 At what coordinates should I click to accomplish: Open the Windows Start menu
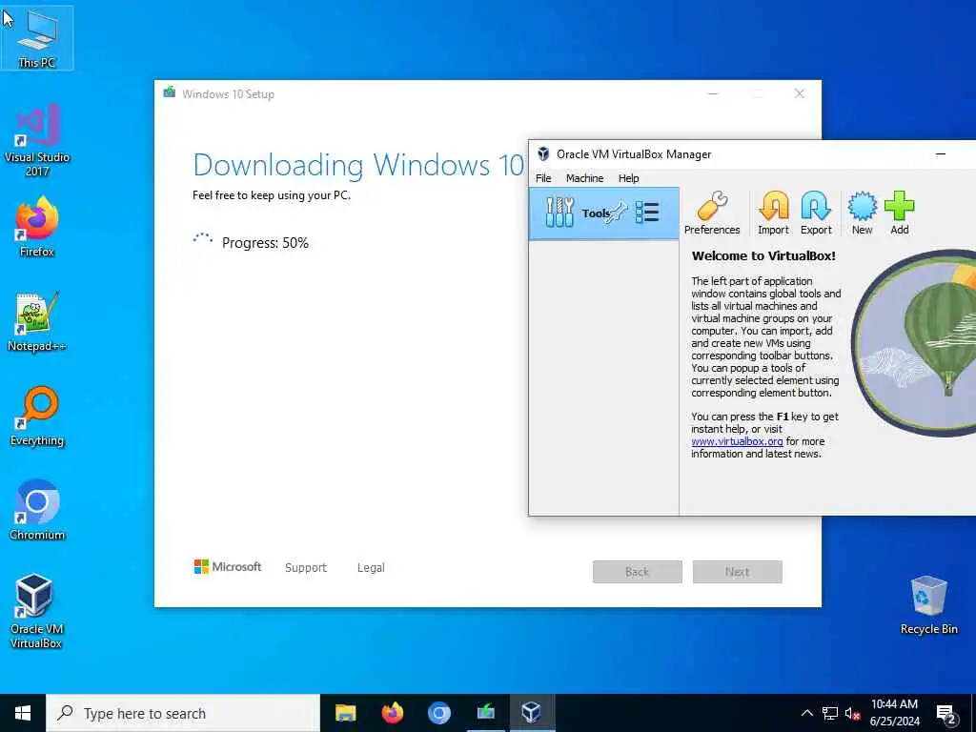(23, 713)
